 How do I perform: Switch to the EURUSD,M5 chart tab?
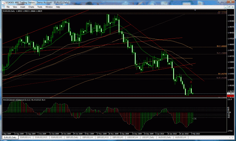57,137
